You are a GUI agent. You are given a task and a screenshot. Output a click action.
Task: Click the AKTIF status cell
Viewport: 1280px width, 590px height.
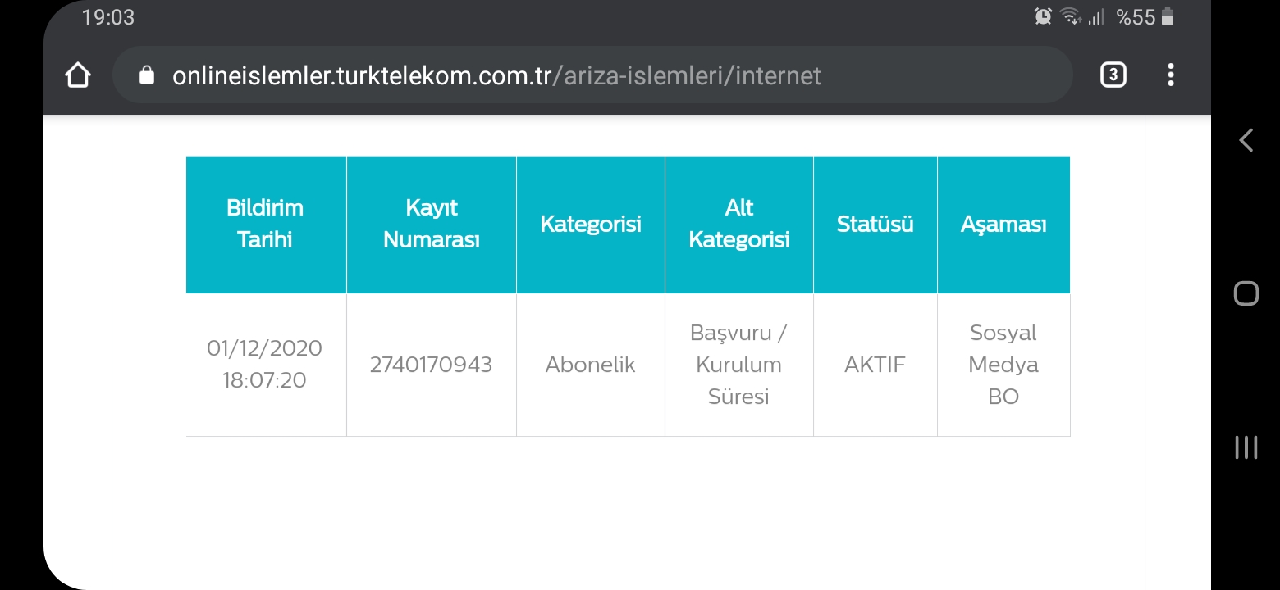pyautogui.click(x=875, y=365)
